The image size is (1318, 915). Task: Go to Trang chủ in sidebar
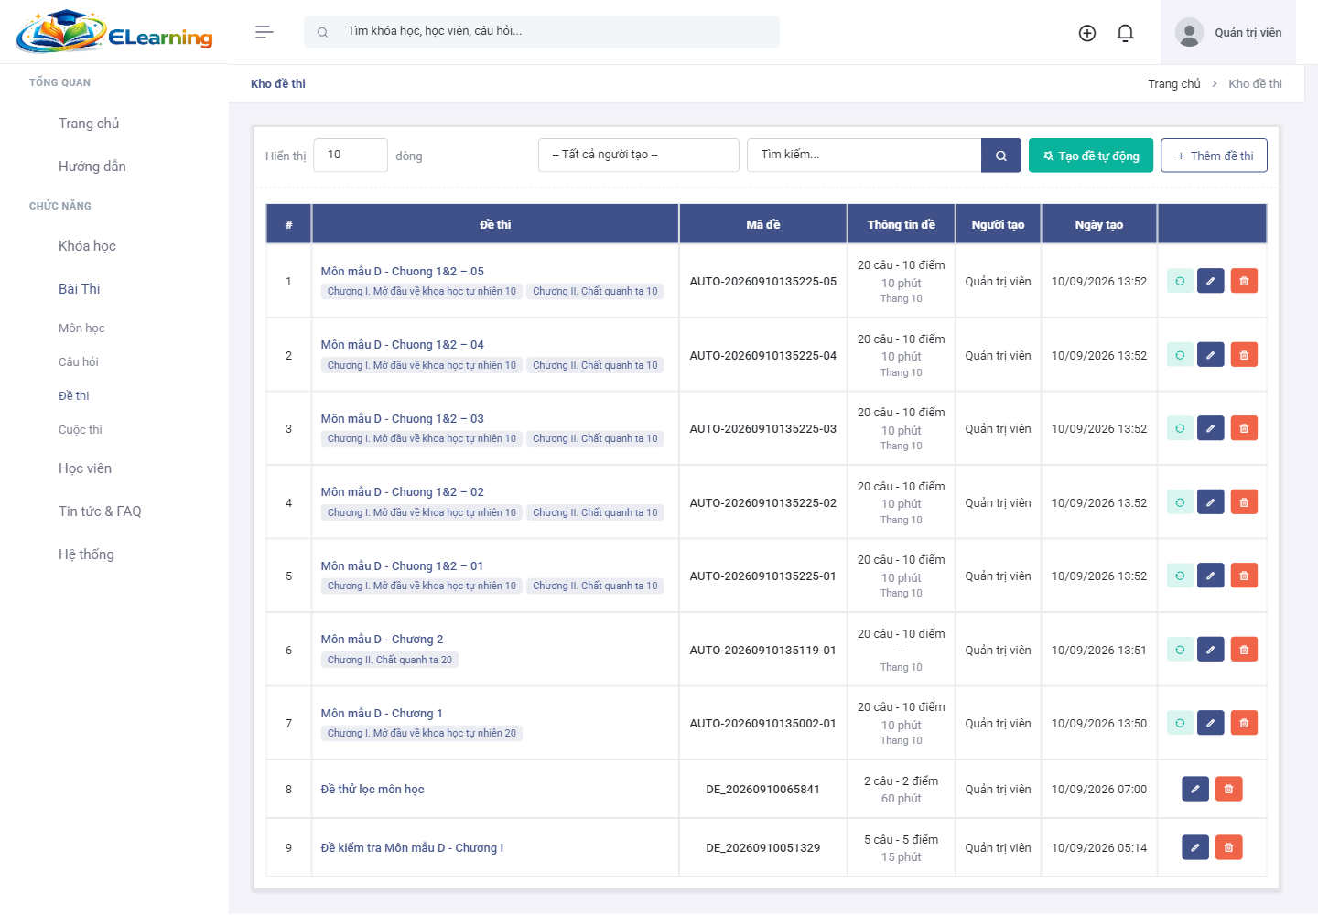(89, 124)
